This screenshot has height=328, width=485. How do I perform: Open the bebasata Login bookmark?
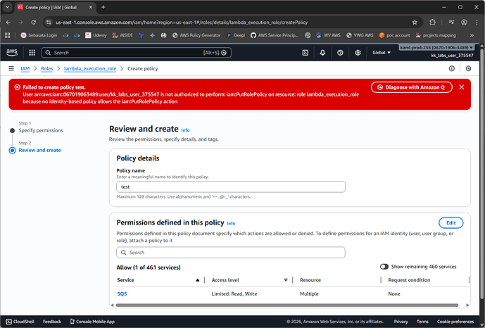[39, 35]
